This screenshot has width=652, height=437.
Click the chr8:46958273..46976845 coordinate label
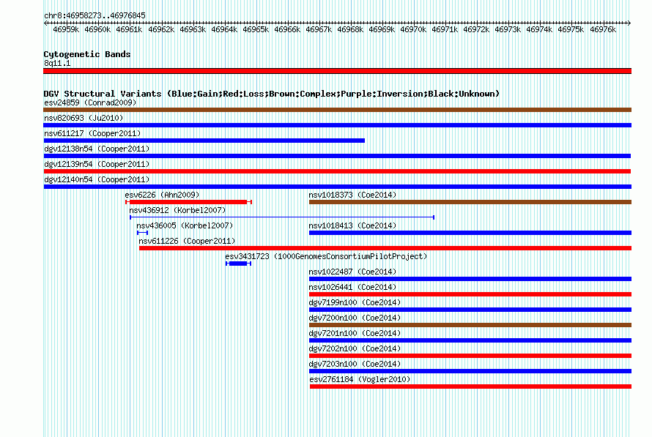click(95, 15)
